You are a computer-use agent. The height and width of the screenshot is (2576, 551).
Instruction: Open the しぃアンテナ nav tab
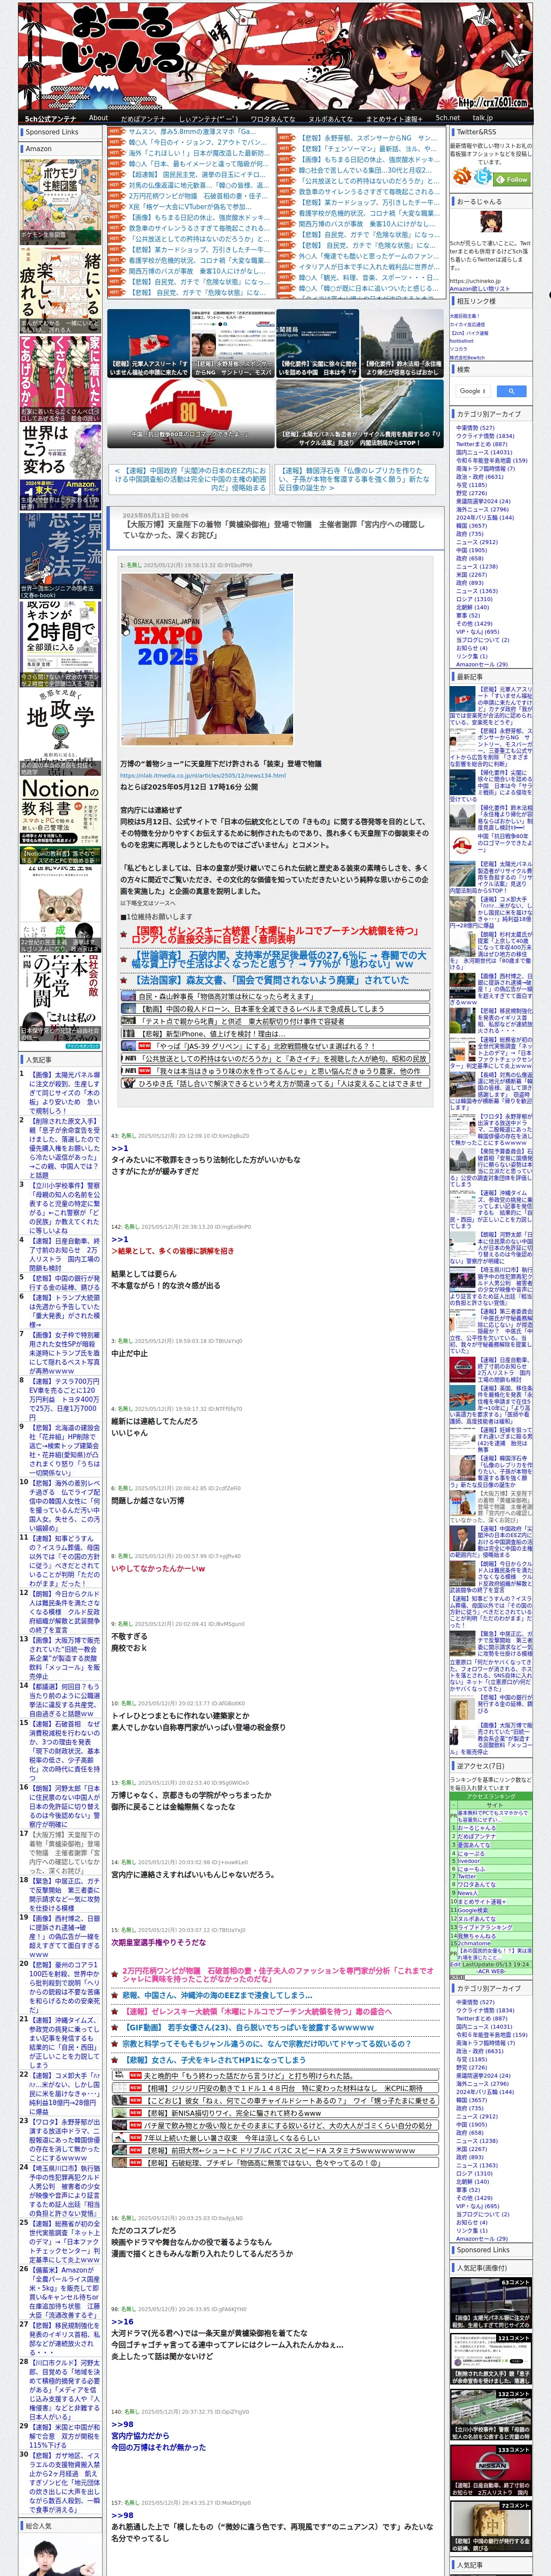pos(208,118)
